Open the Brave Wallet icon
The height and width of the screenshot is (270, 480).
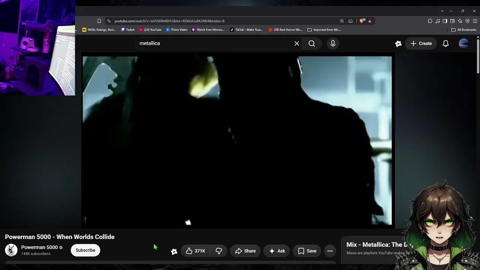click(x=453, y=21)
